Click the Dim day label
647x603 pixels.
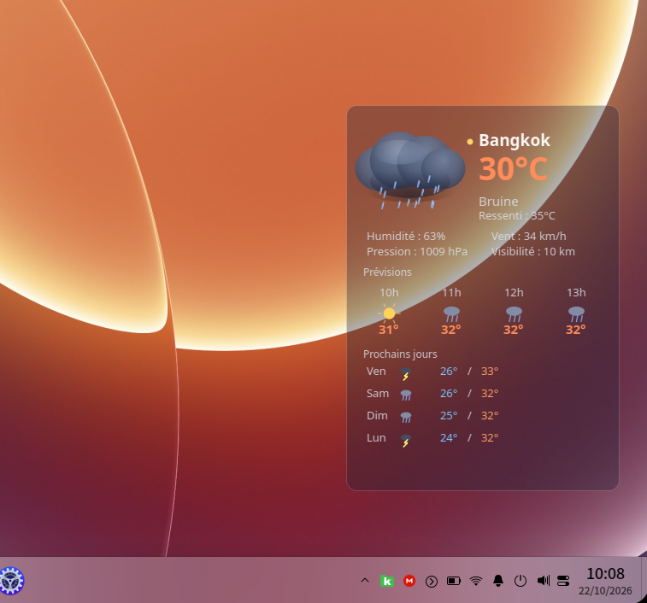[377, 416]
